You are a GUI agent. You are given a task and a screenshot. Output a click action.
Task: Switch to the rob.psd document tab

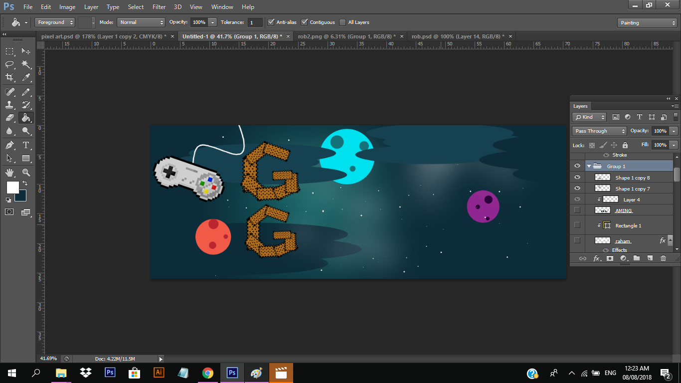[458, 36]
